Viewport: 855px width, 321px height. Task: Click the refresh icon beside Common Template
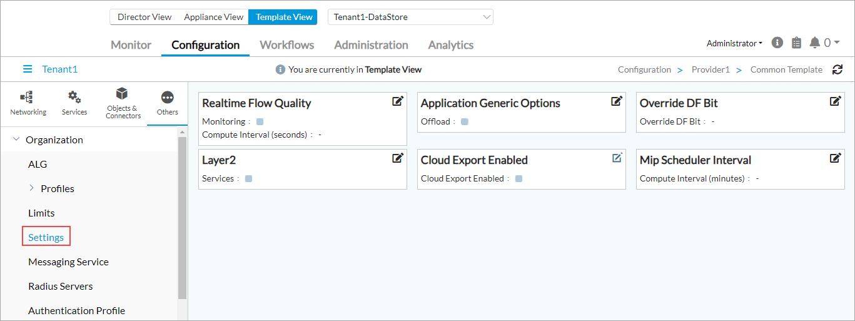(x=837, y=69)
